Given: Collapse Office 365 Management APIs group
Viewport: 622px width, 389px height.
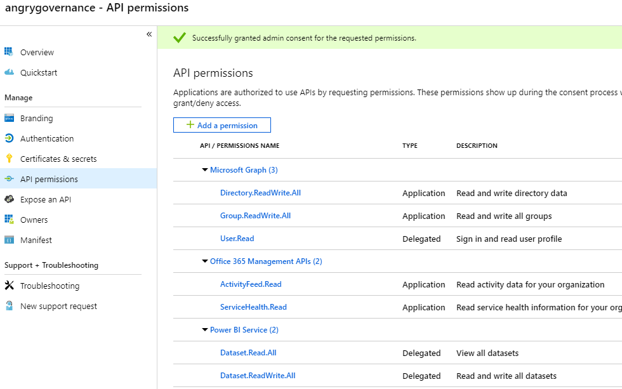Looking at the screenshot, I should (205, 261).
